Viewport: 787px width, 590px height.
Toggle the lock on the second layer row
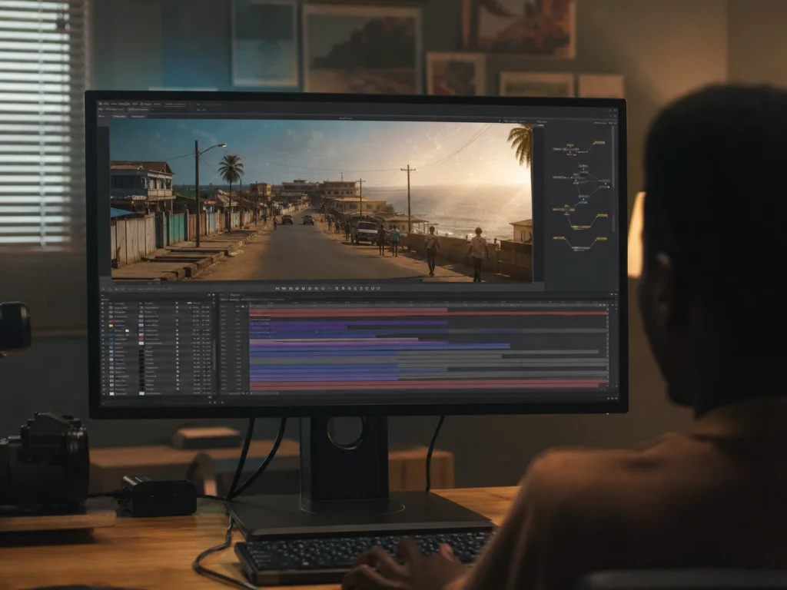[x=177, y=312]
